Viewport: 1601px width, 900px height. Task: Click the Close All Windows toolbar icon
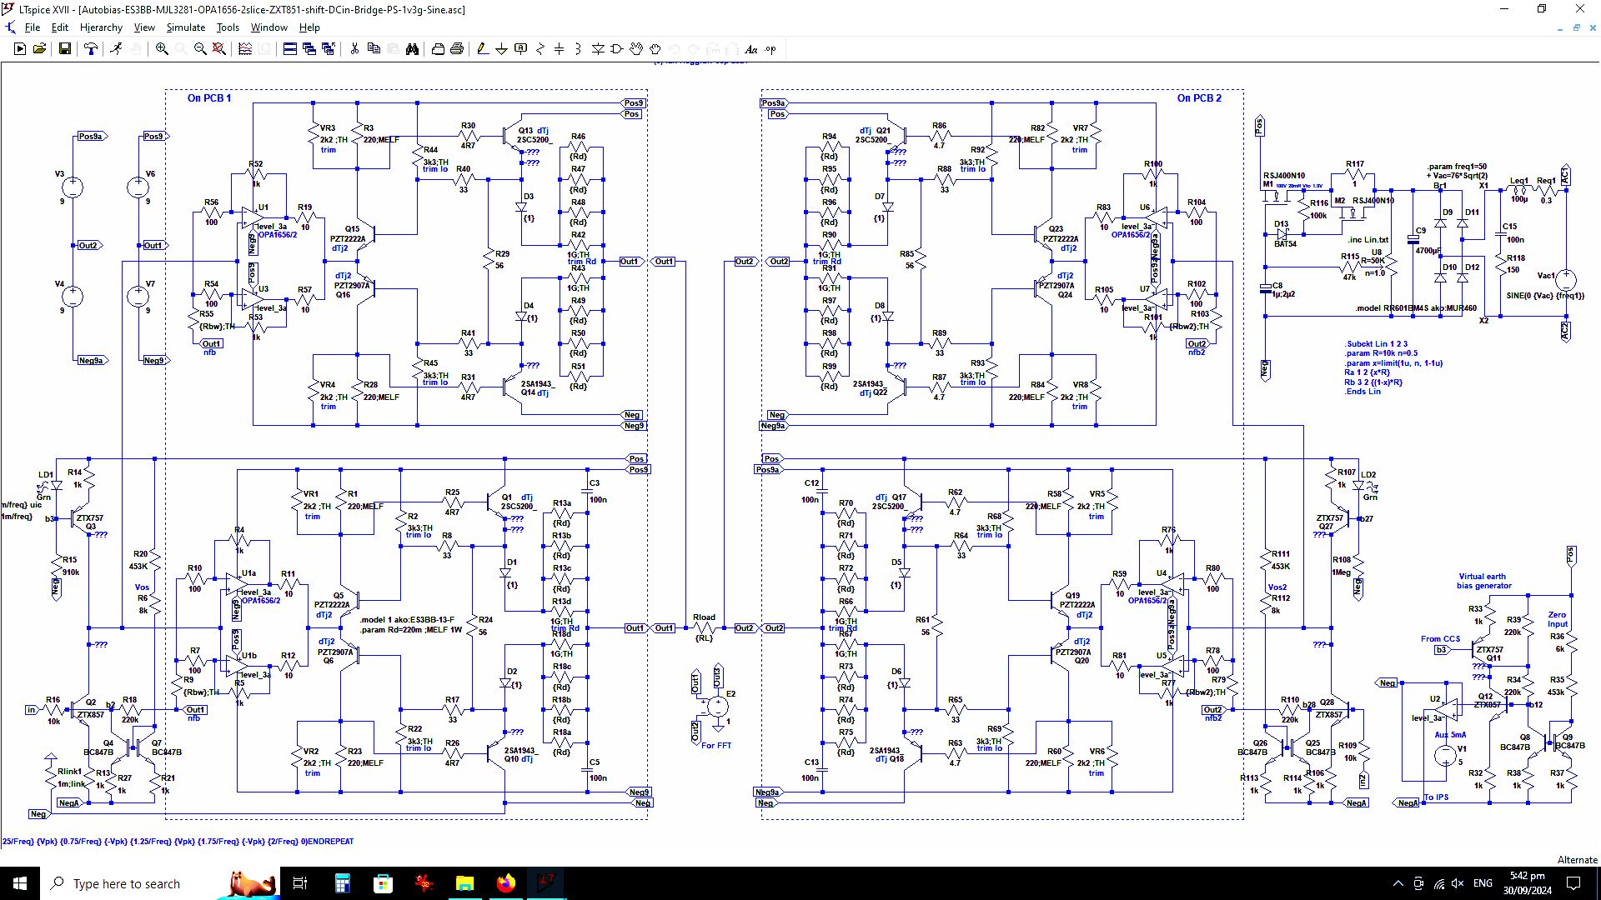329,49
